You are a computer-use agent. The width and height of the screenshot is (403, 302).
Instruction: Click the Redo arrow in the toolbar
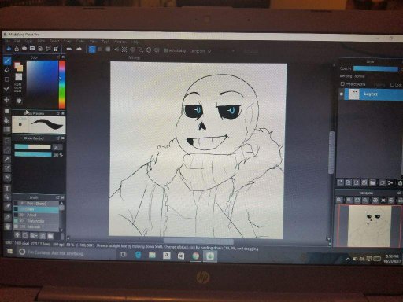point(79,49)
